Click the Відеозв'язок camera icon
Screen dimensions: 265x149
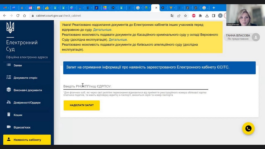pyautogui.click(x=9, y=127)
